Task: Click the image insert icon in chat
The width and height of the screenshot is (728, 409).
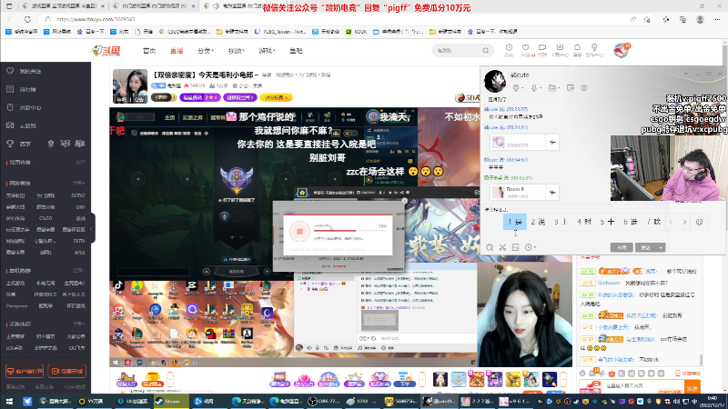Action: (x=515, y=247)
